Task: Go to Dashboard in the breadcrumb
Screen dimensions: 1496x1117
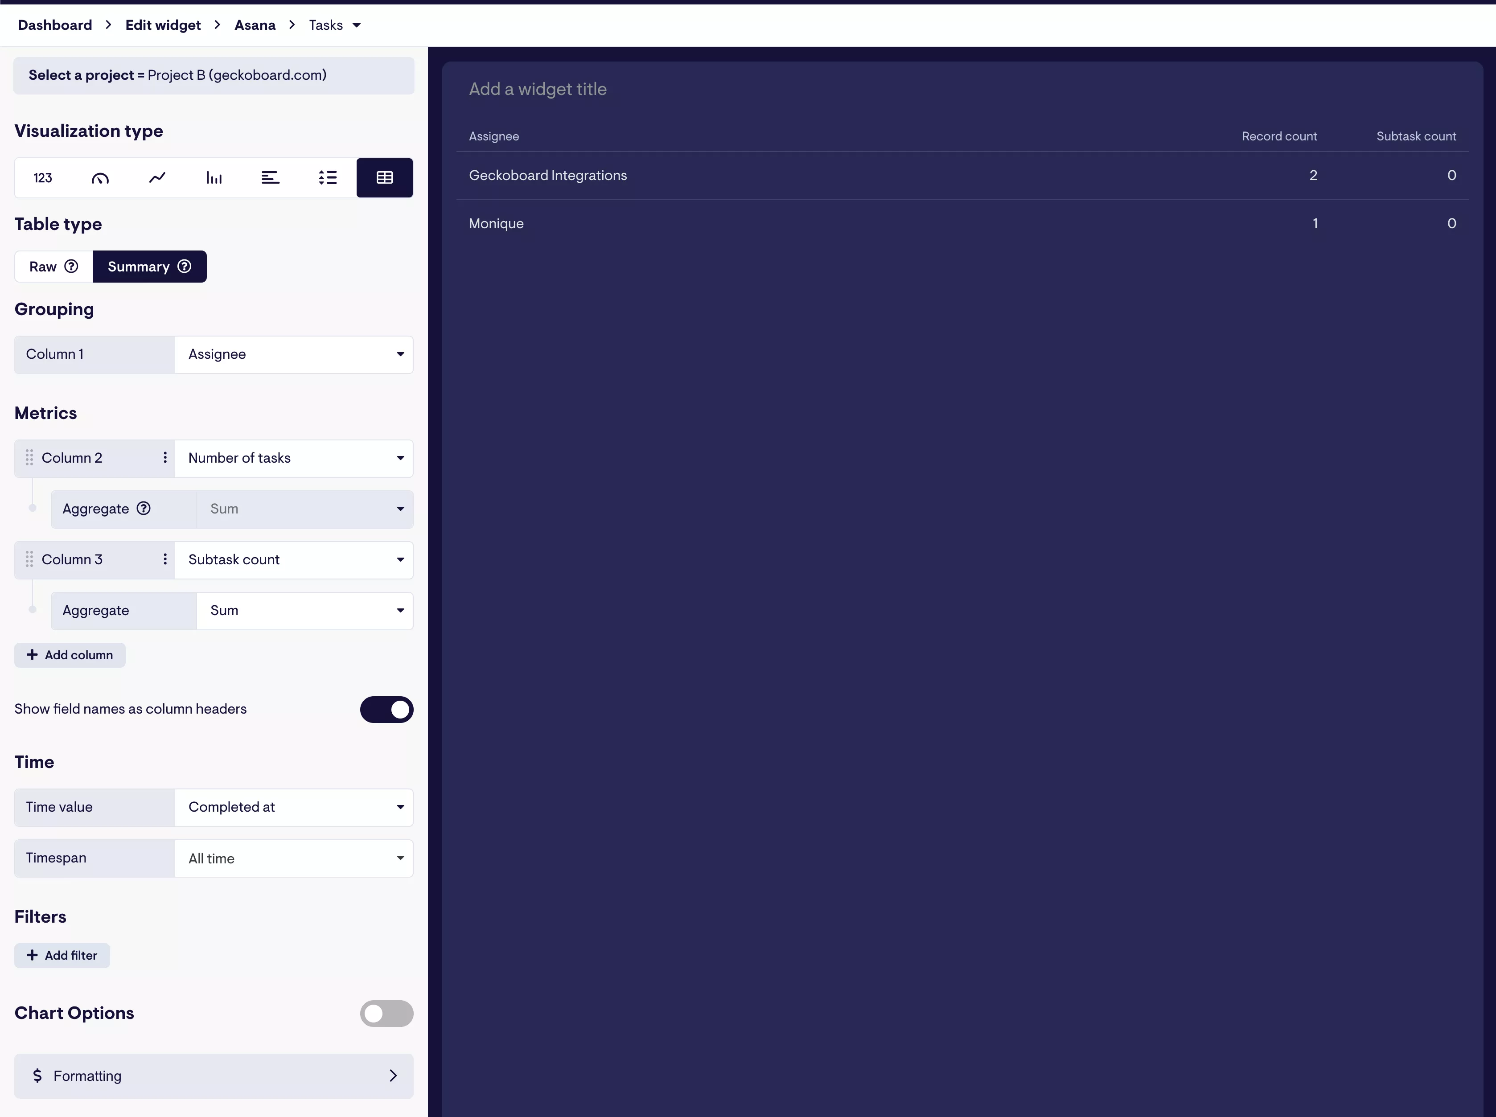Action: (x=55, y=25)
